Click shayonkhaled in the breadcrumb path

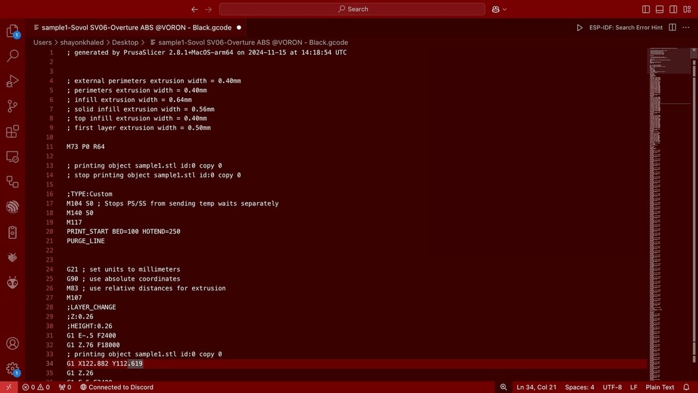pos(82,43)
